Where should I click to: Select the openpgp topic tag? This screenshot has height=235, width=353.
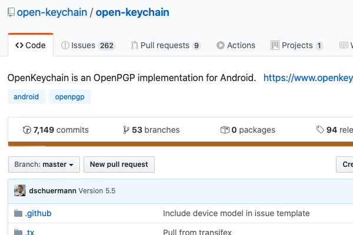click(x=69, y=96)
